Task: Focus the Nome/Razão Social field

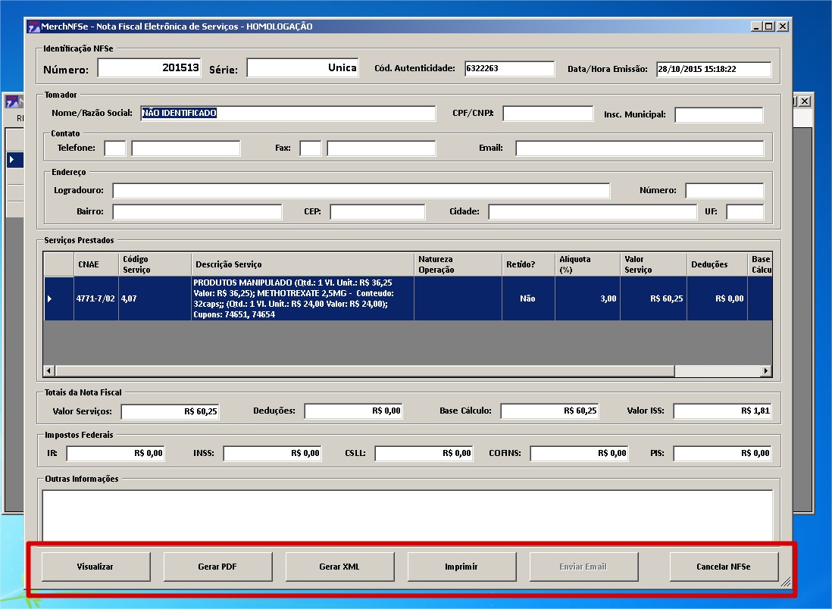Action: pyautogui.click(x=288, y=114)
